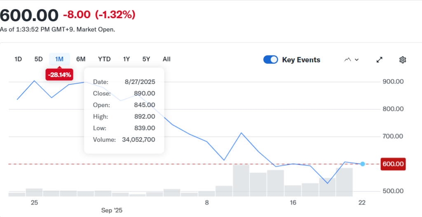View the 5Y time range
The image size is (422, 217).
click(x=146, y=59)
